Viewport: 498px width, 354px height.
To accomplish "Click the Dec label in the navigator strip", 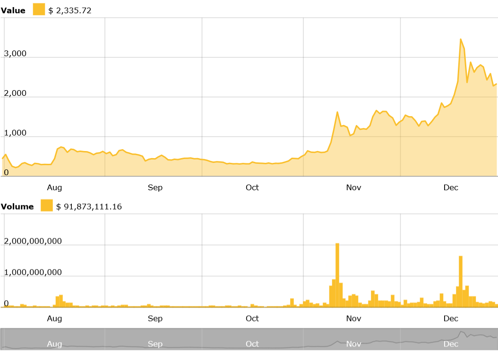I will 451,344.
